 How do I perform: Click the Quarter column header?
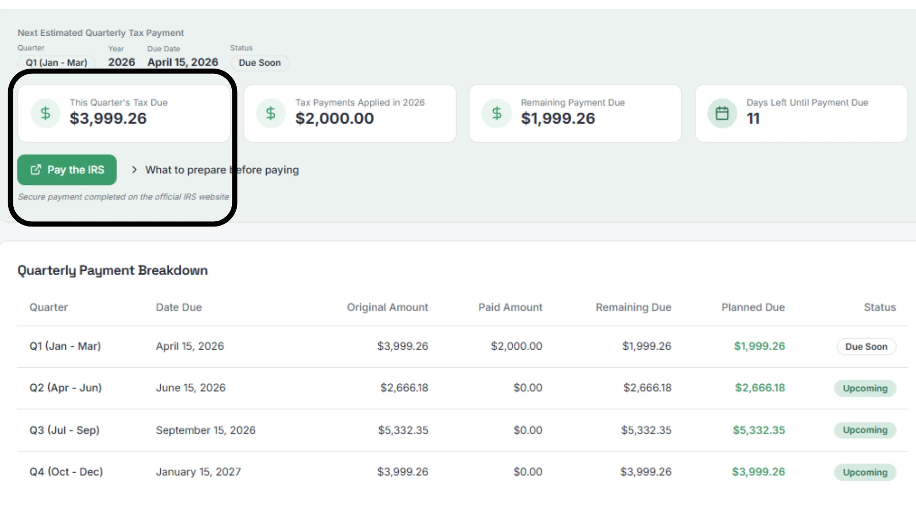[49, 308]
